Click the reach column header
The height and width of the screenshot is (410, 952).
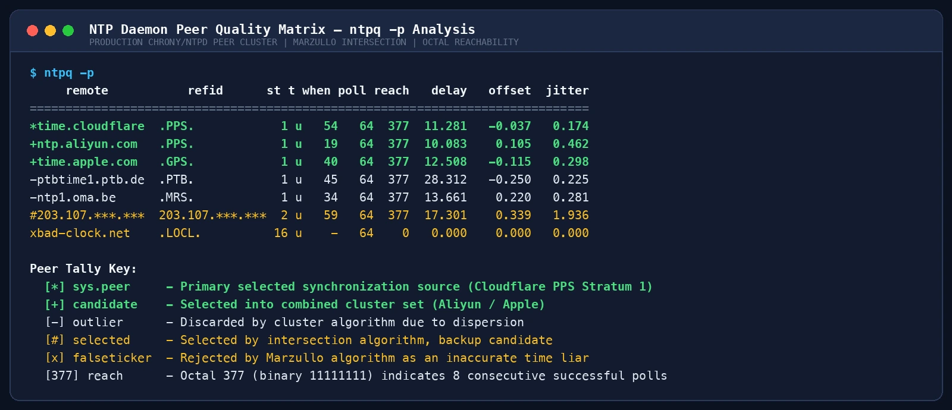tap(392, 90)
